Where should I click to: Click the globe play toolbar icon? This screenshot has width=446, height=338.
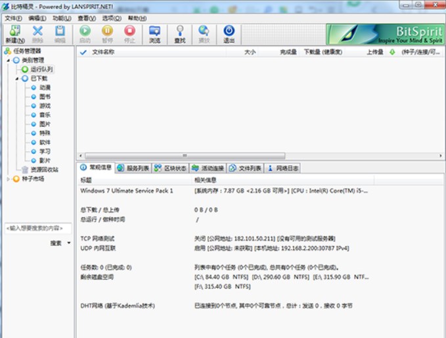pyautogui.click(x=204, y=34)
